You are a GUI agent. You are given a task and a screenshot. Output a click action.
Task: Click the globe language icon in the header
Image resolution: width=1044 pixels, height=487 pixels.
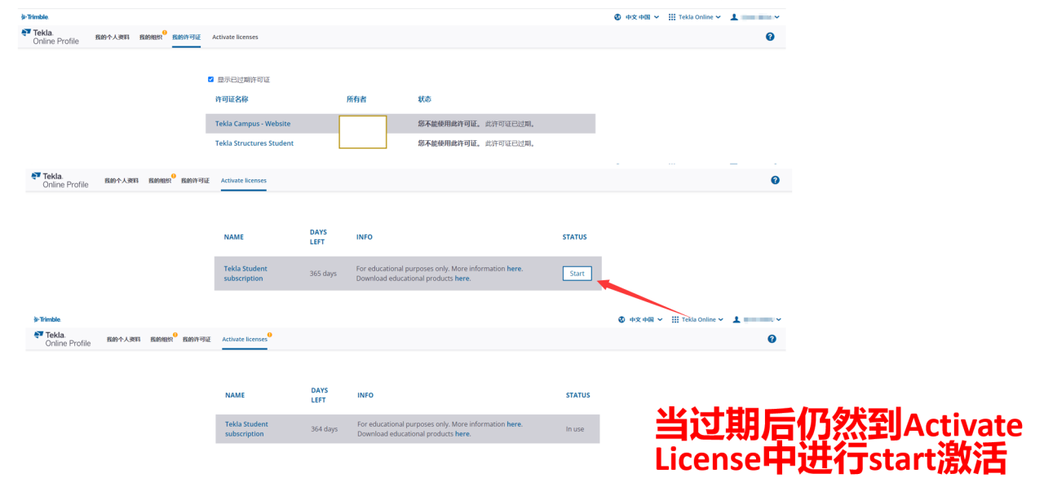[x=617, y=16]
